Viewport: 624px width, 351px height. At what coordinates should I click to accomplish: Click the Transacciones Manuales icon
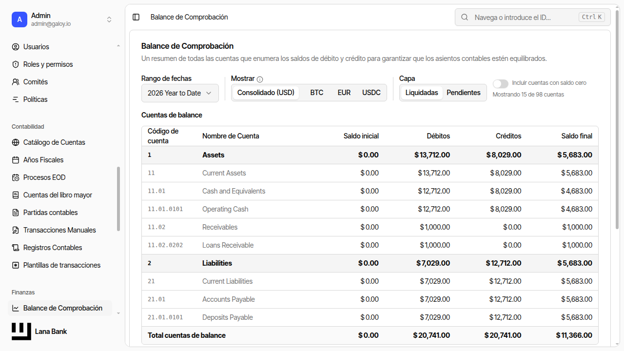click(16, 230)
